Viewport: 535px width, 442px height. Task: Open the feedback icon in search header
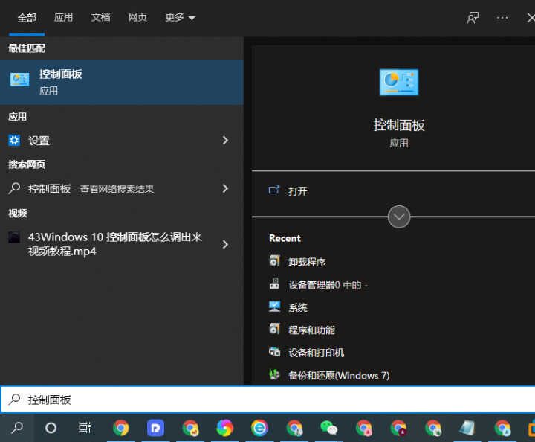coord(473,18)
